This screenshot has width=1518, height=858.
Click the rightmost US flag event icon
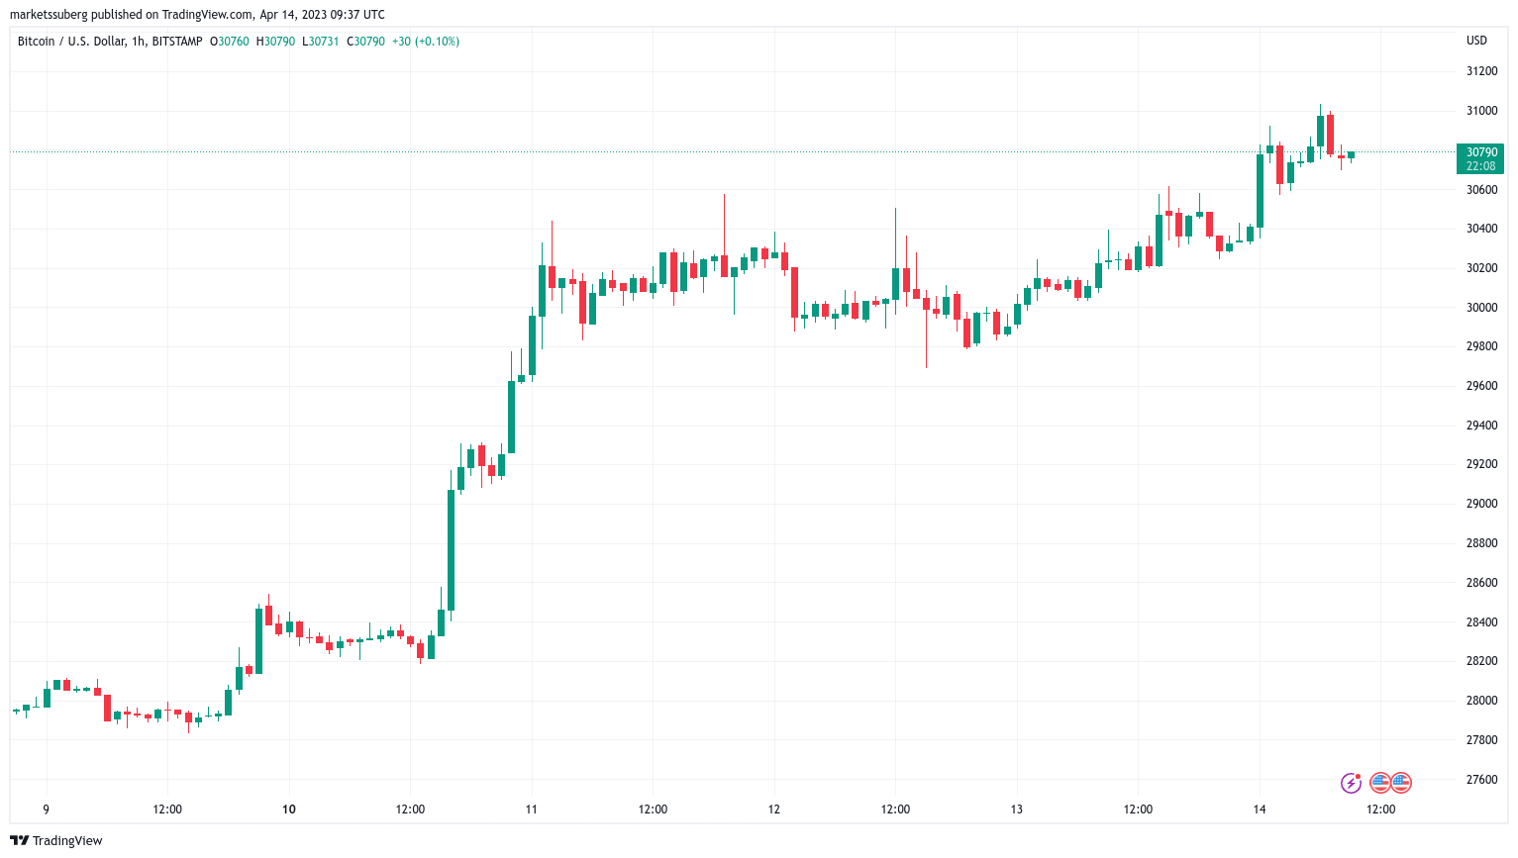click(1401, 784)
